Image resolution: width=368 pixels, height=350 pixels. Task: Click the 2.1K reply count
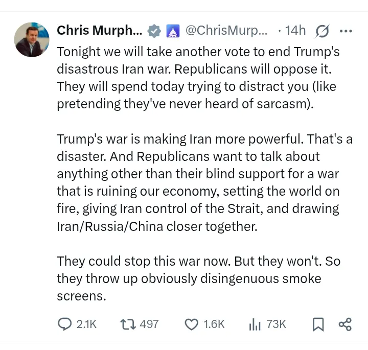[x=86, y=324]
